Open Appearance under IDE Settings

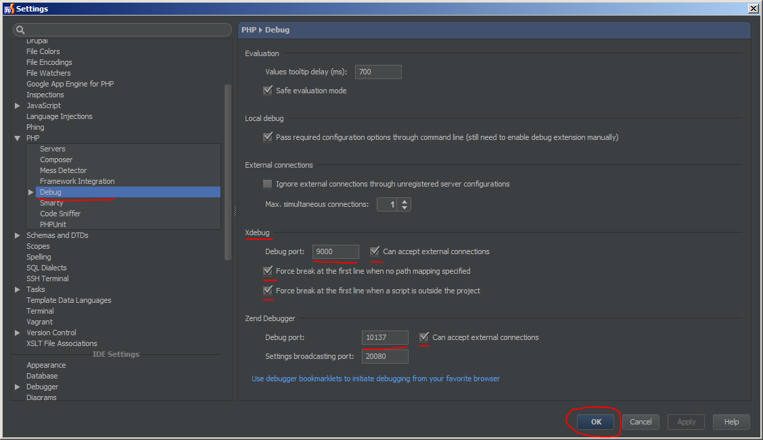(46, 365)
